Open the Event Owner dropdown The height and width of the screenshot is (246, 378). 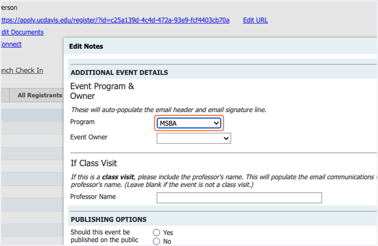(194, 138)
